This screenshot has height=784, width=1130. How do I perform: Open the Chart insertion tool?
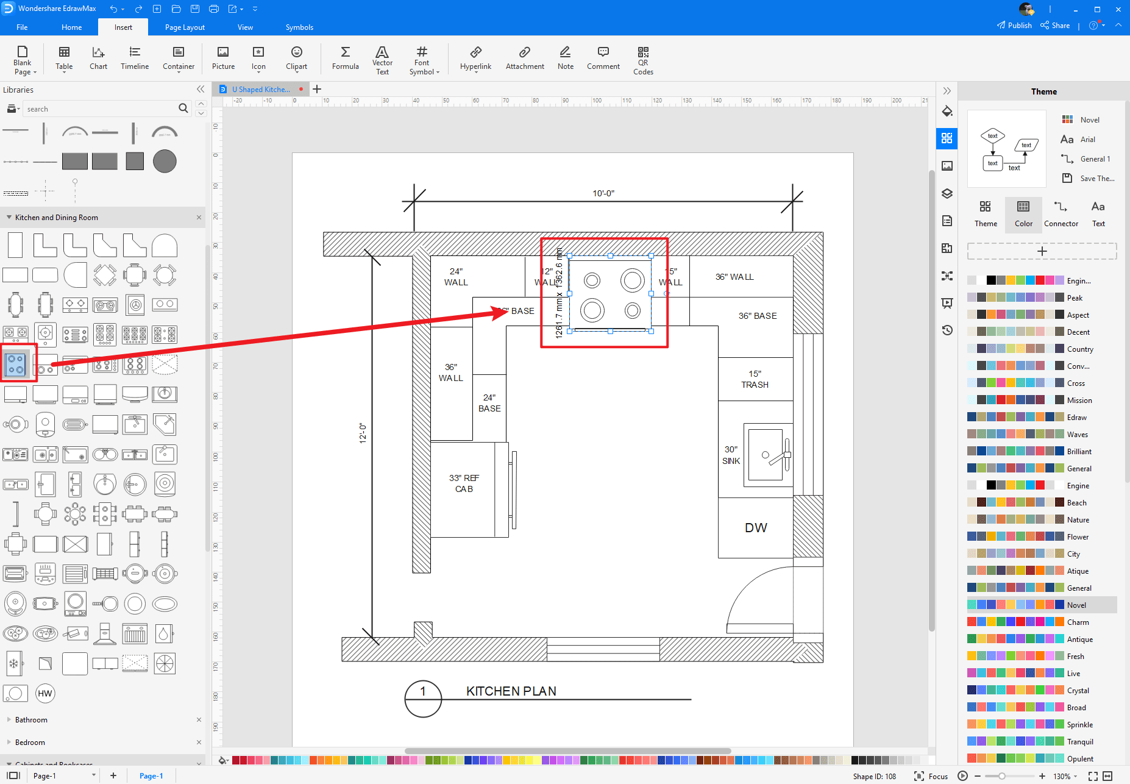click(98, 59)
